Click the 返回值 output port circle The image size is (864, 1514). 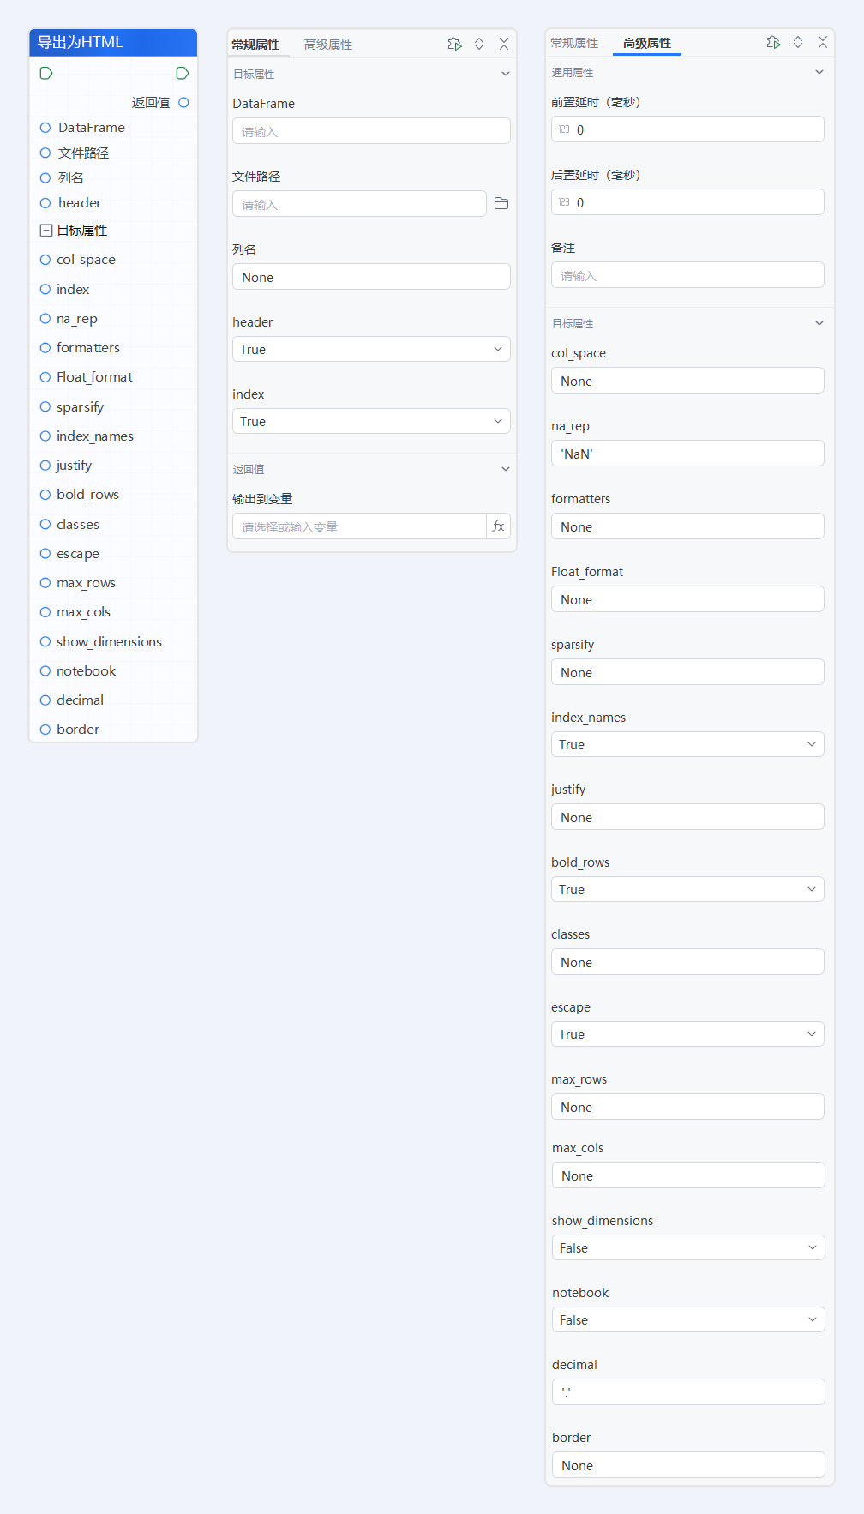point(183,103)
